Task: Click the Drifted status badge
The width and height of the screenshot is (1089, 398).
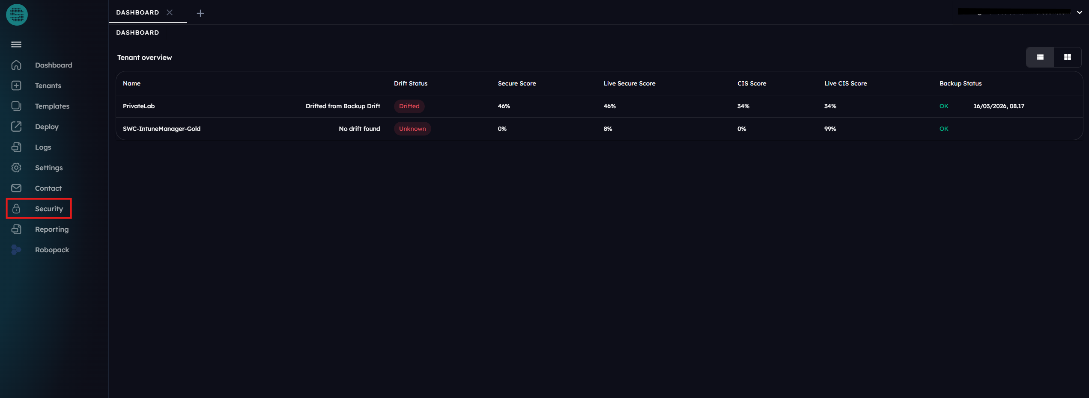Action: 409,106
